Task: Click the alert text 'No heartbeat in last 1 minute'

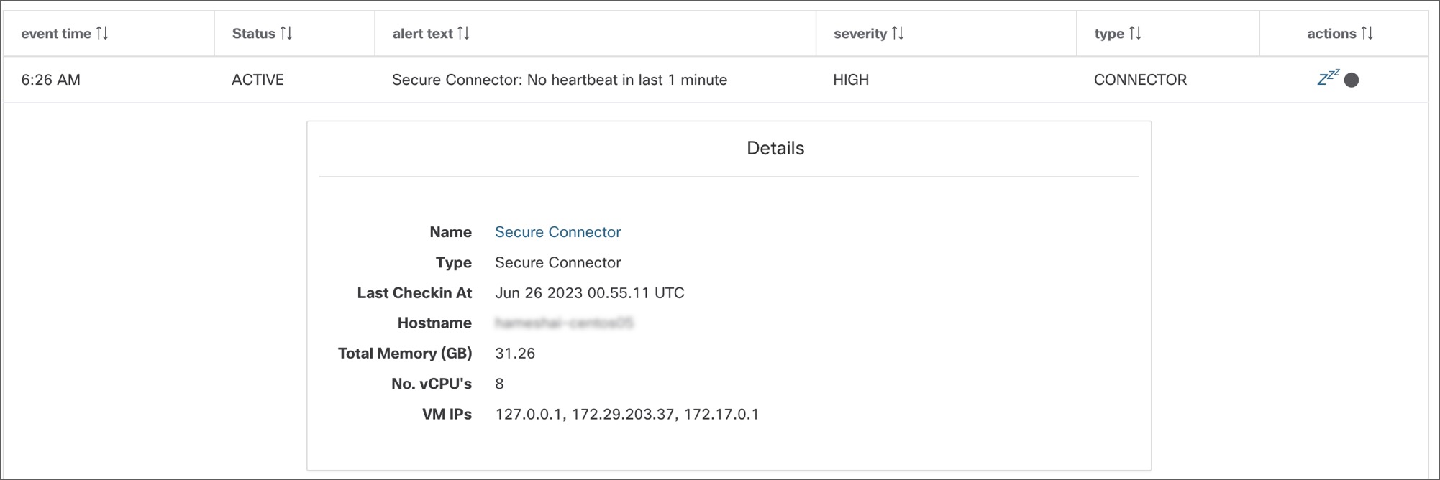Action: [x=627, y=80]
